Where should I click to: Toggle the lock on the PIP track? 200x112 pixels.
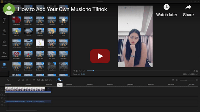pyautogui.click(x=4, y=95)
